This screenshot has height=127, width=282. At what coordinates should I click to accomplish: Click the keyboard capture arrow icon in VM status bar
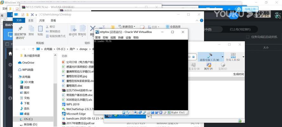coord(169,112)
